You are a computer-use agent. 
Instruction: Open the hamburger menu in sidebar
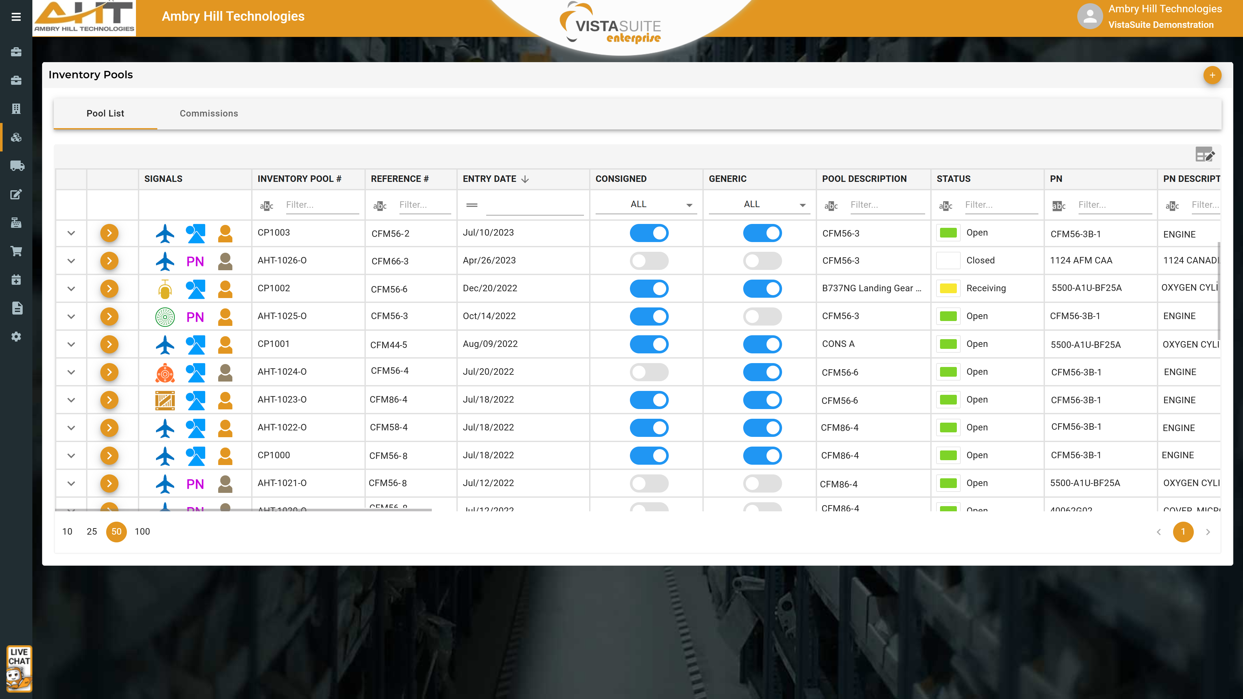tap(16, 17)
